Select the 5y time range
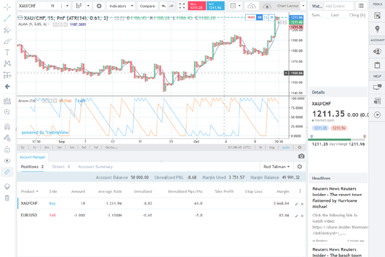The image size is (385, 257). (x=22, y=147)
